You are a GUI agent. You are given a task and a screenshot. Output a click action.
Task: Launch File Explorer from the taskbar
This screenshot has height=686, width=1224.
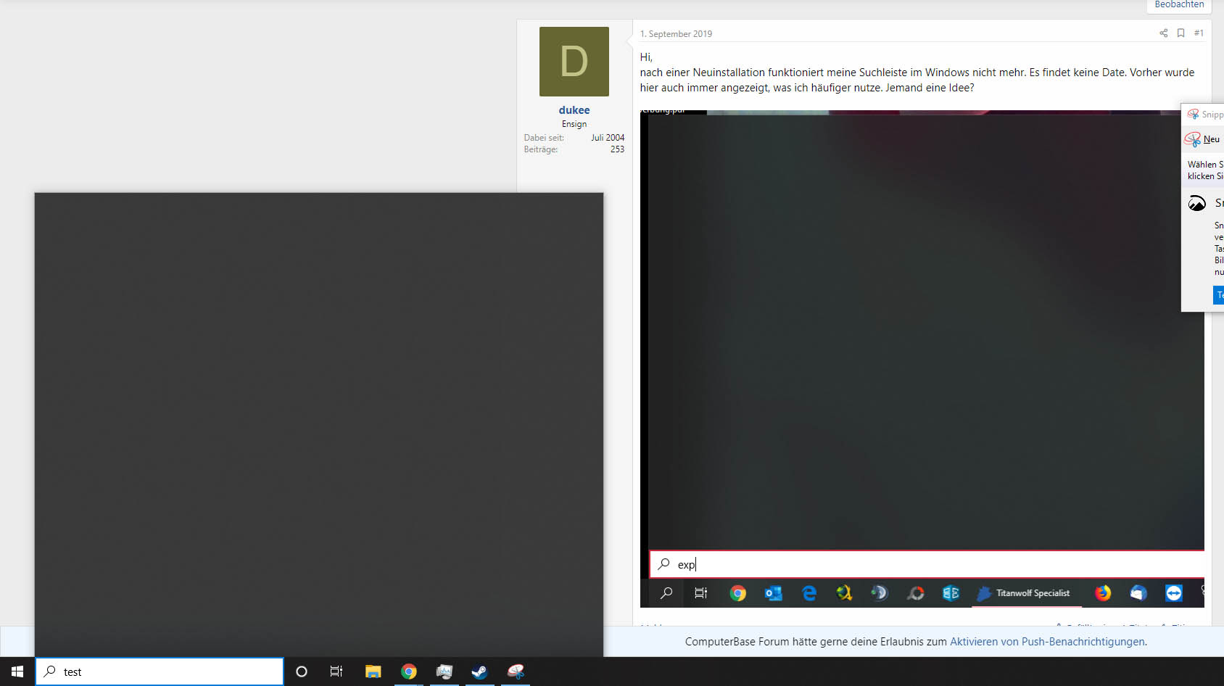[373, 671]
